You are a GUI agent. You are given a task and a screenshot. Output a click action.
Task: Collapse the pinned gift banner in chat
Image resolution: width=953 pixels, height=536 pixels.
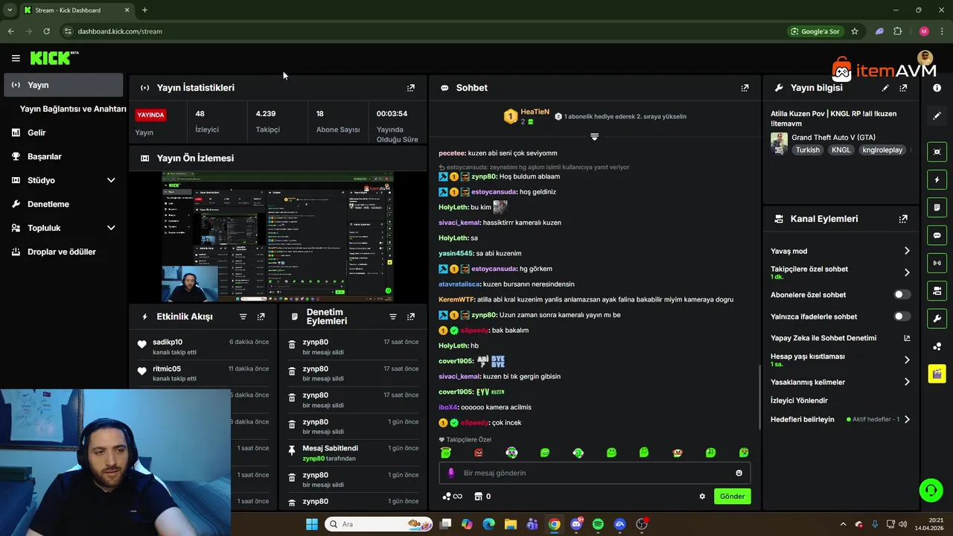[594, 137]
